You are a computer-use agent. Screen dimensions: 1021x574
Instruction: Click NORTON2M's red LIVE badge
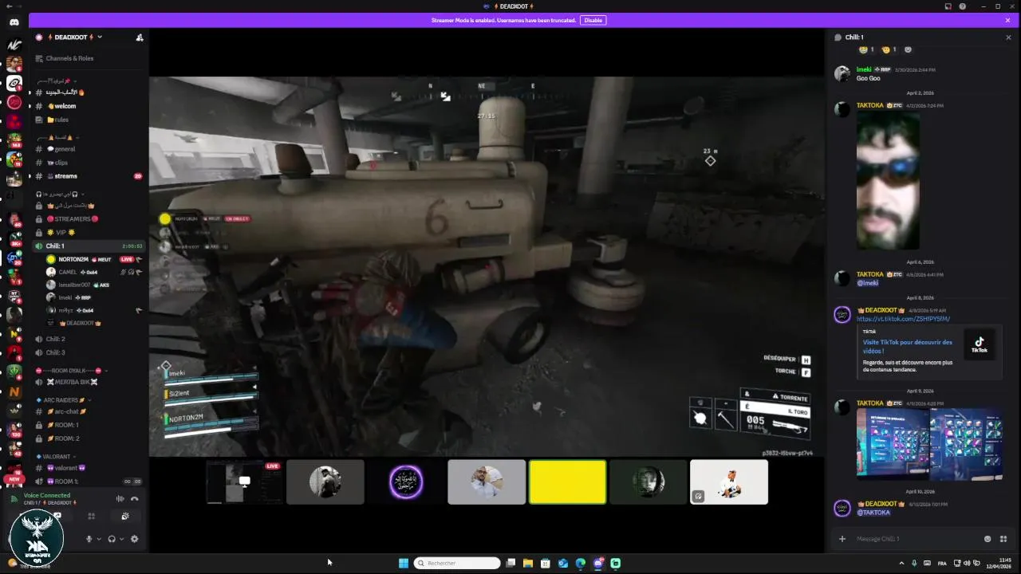coord(127,259)
